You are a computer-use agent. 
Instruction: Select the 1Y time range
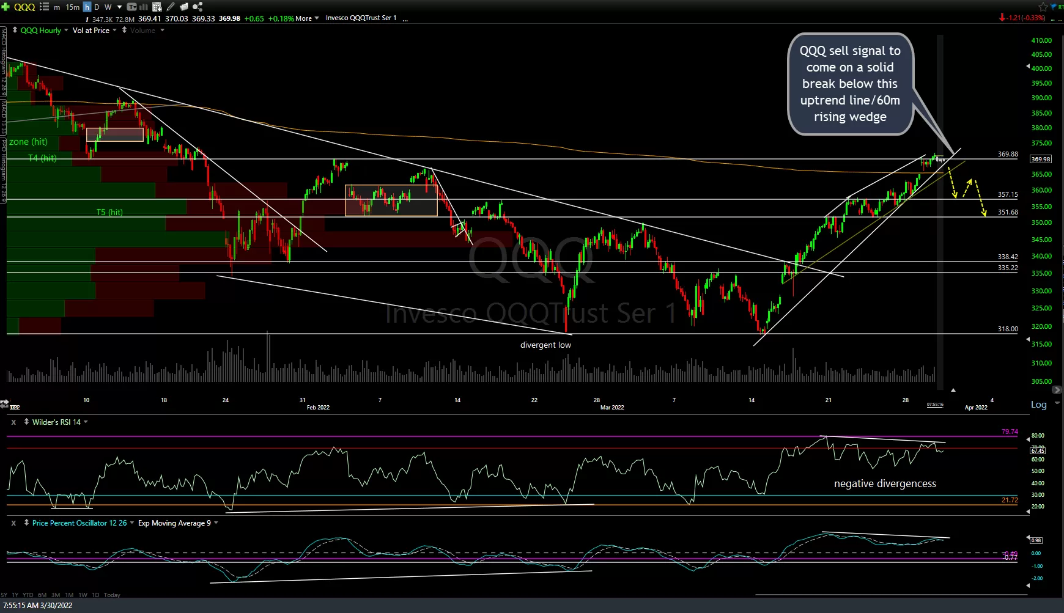coord(15,595)
